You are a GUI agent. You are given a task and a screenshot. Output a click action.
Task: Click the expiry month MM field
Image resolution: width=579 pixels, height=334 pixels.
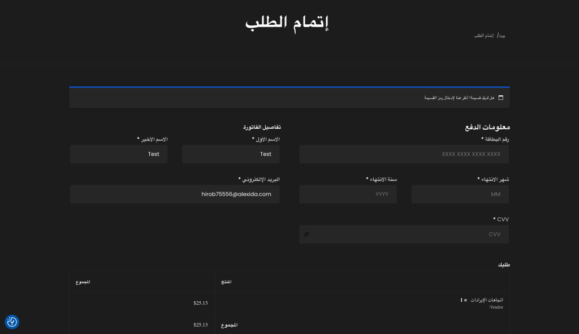[460, 194]
